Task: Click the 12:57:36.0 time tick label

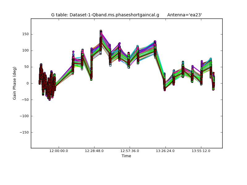Action: click(x=130, y=151)
